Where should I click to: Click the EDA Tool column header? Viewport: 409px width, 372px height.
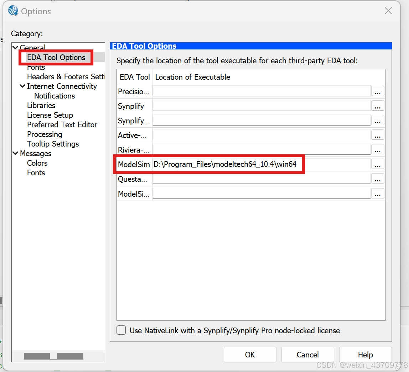click(135, 77)
